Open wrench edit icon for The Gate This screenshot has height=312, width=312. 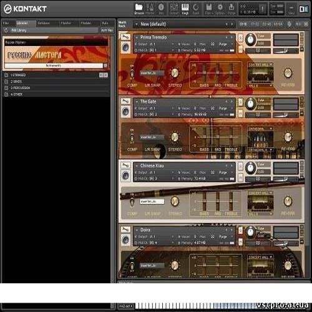tap(125, 101)
